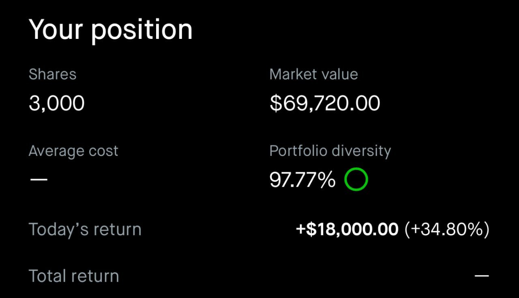Click the dash beside Total return
519x298 pixels.
pyautogui.click(x=482, y=276)
